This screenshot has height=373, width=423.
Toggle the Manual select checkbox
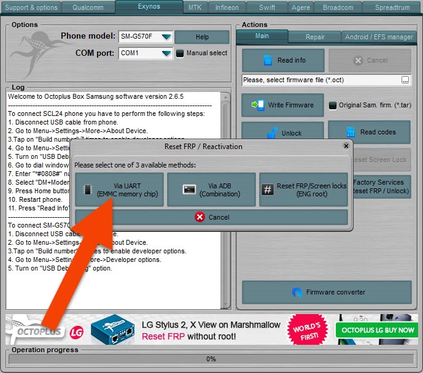[180, 53]
